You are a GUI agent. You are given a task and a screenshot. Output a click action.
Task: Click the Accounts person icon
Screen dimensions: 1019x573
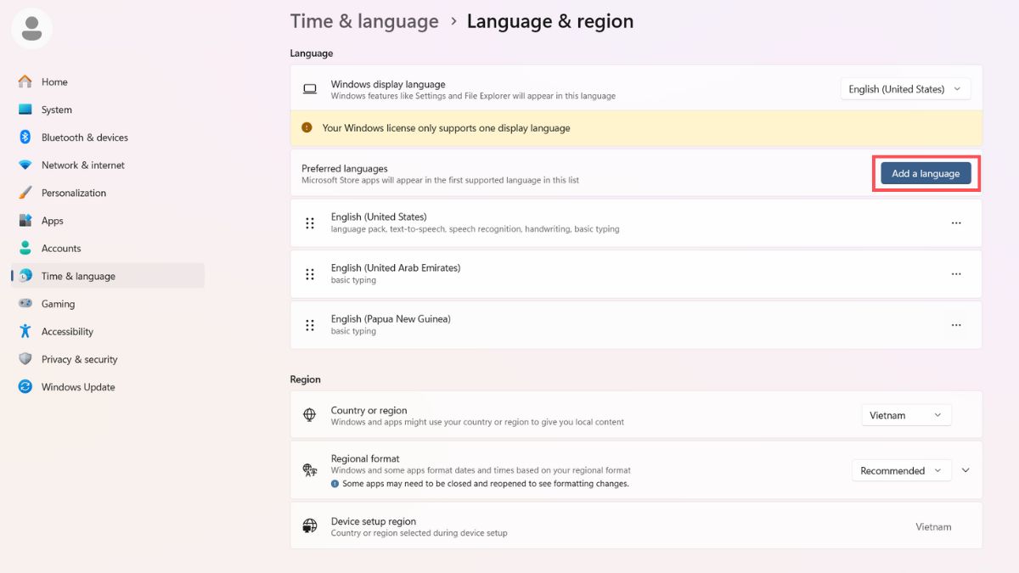pos(25,248)
